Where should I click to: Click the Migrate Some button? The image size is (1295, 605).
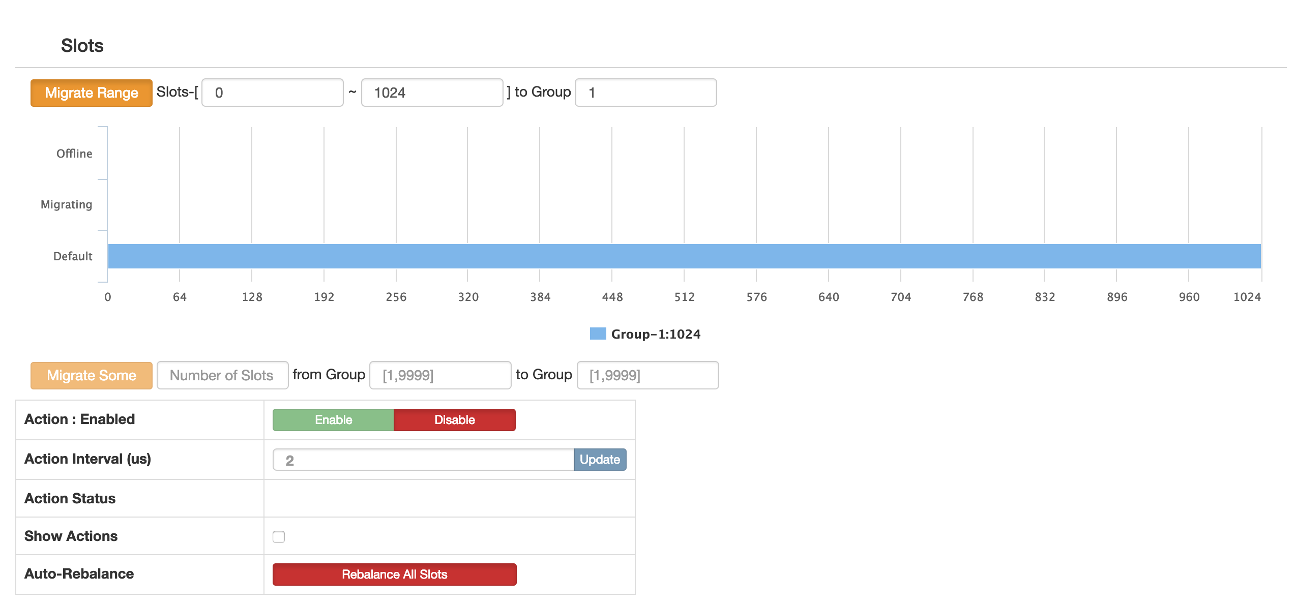click(x=92, y=375)
